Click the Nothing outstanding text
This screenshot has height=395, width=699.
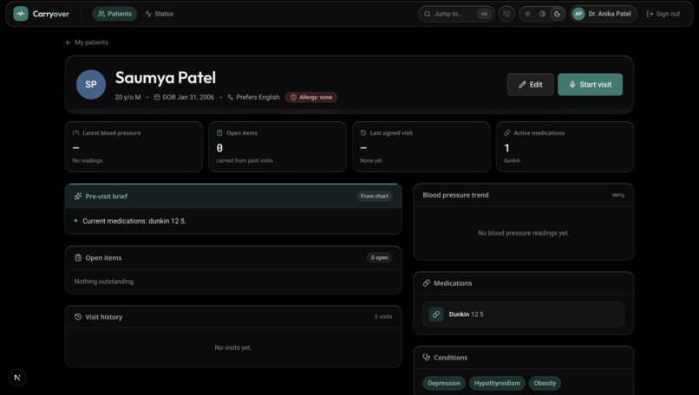104,282
